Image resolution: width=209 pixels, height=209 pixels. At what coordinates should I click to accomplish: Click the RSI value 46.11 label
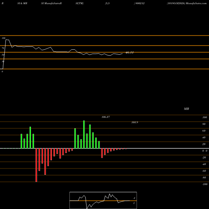click(130, 53)
